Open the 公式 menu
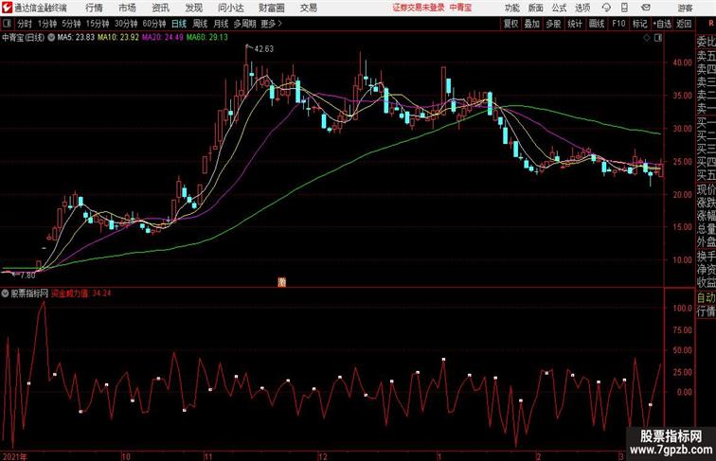 coord(559,8)
